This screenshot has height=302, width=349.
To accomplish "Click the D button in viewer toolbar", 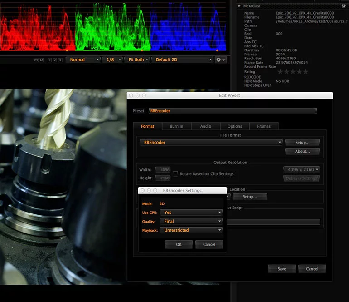I will (x=41, y=60).
